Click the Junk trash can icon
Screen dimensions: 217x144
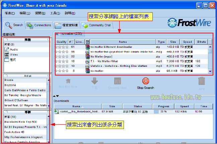[202, 81]
